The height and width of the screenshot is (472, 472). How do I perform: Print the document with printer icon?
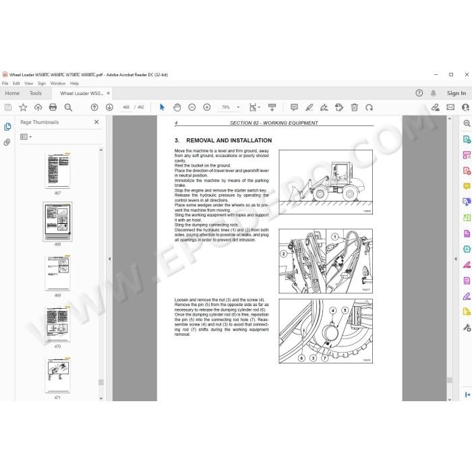53,107
